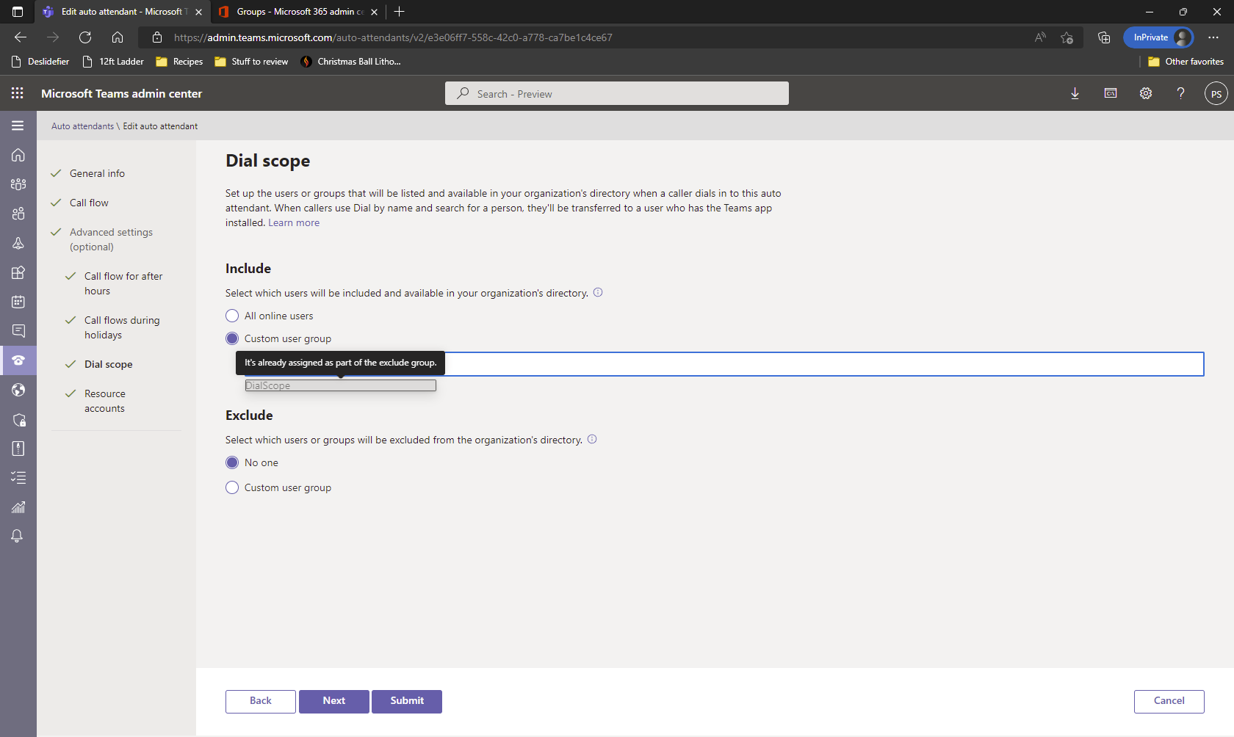Image resolution: width=1234 pixels, height=737 pixels.
Task: Click the Next button
Action: [334, 701]
